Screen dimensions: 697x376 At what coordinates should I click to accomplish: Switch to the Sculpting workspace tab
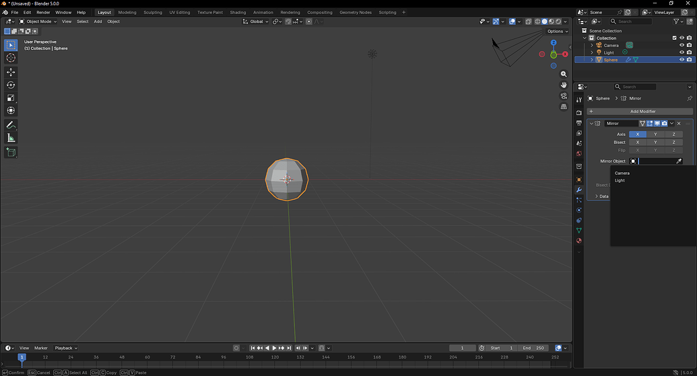pos(152,12)
